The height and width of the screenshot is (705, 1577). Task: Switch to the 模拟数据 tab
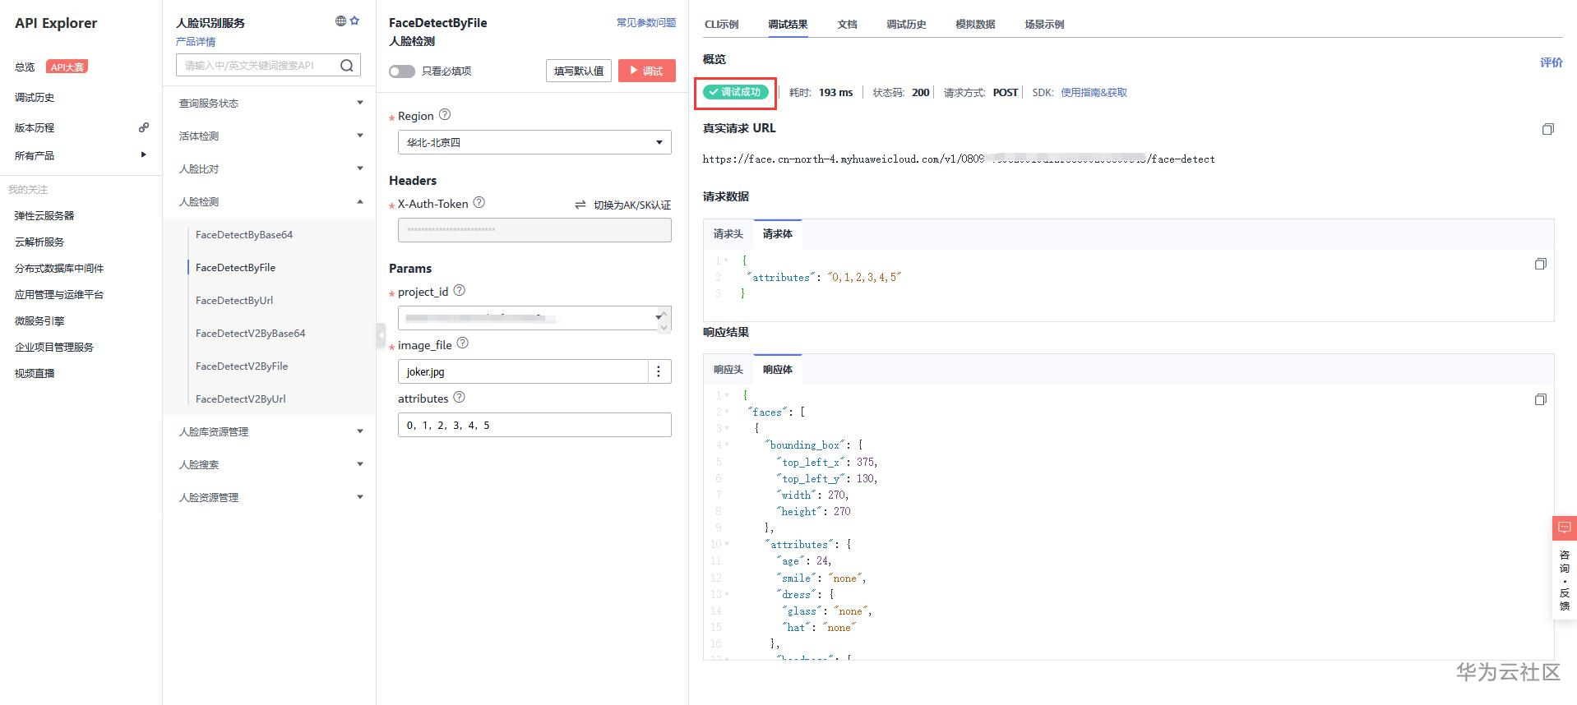pyautogui.click(x=975, y=25)
